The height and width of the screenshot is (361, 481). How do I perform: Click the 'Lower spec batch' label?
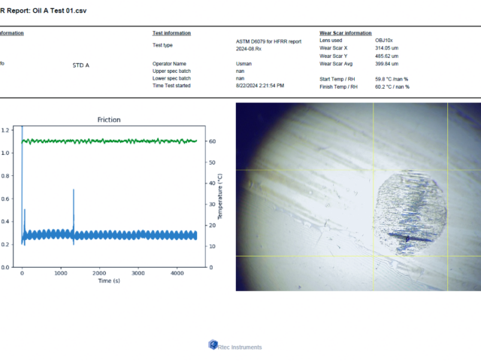[x=172, y=78]
